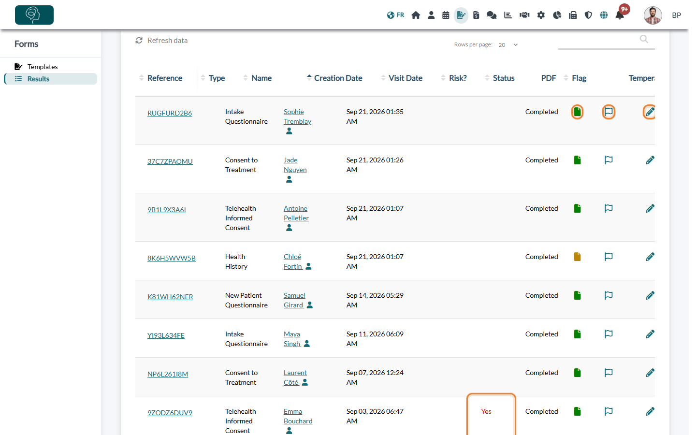Toggle the flag on Sophie Tremblay's row
Viewport: 696px width, 435px height.
click(609, 112)
